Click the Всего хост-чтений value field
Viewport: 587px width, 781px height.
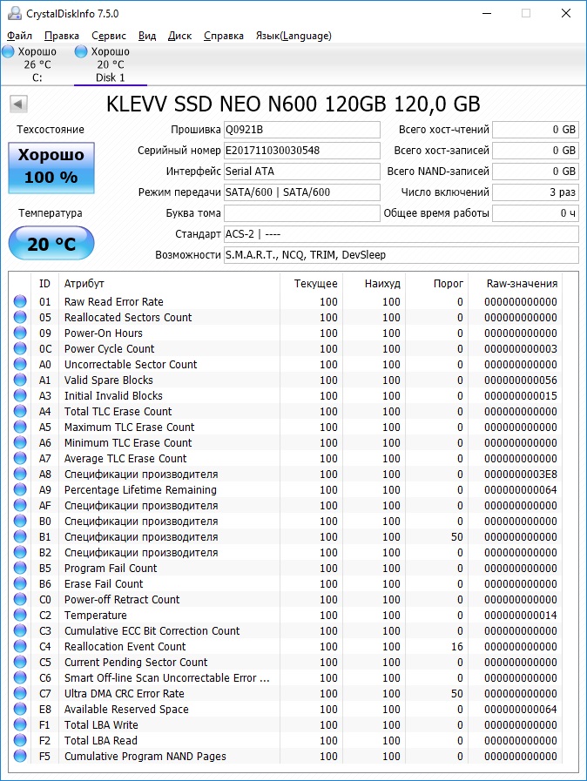point(535,130)
